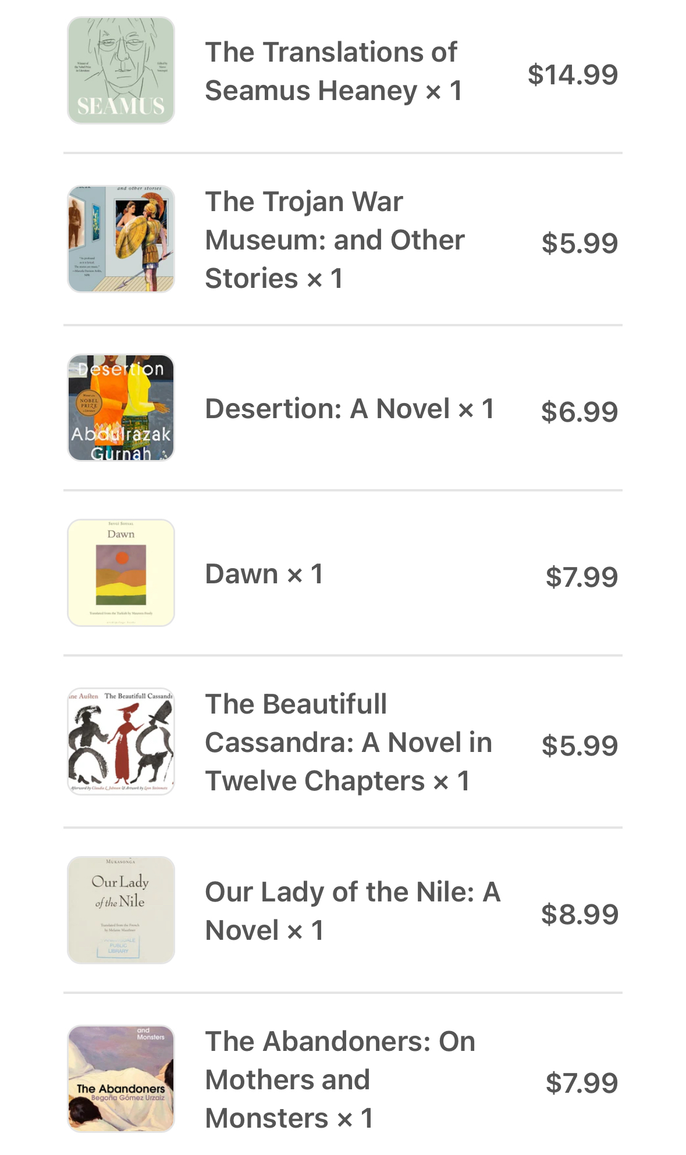686x1155 pixels.
Task: Click the $5.99 price for Beautifull Cassandra
Action: coord(579,746)
